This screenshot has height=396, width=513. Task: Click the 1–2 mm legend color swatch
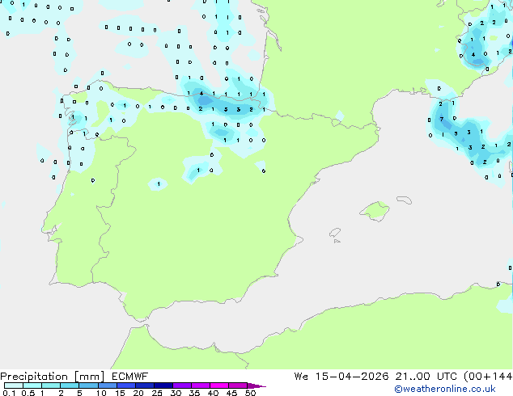(51, 385)
